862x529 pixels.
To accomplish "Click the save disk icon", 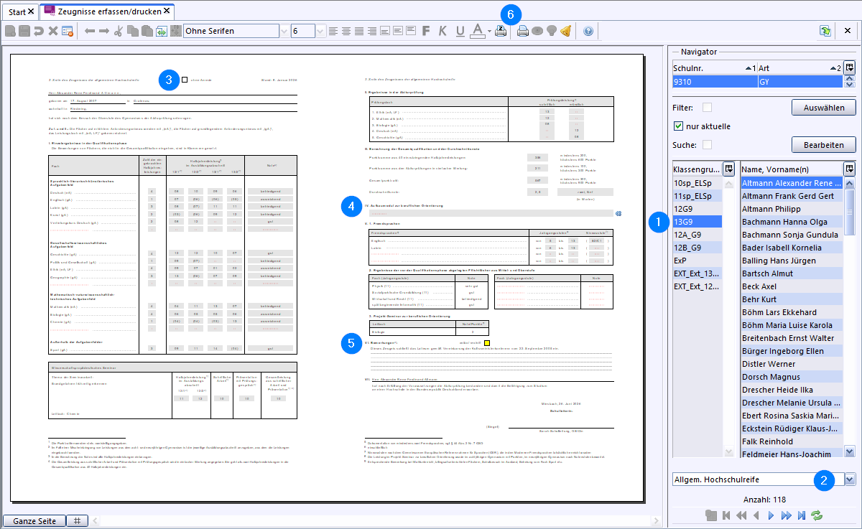I will pos(24,31).
